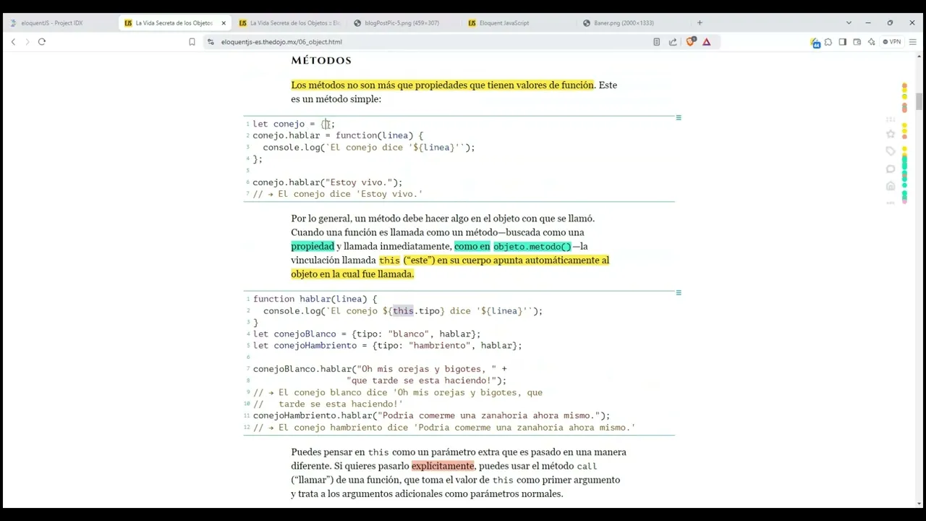Screen dimensions: 926x521
Task: Toggle the VPN button
Action: click(x=892, y=42)
